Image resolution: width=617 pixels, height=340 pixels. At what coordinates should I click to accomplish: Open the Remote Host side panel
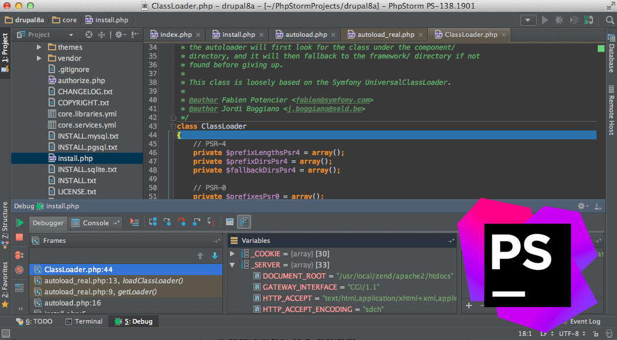click(x=612, y=110)
